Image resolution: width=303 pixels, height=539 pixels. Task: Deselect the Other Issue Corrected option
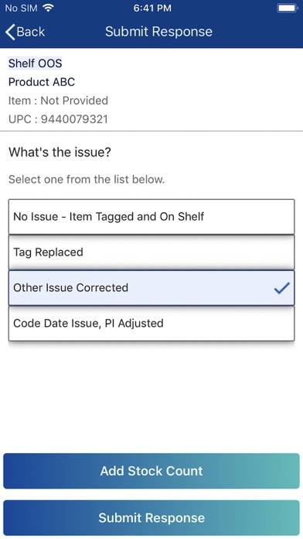[x=151, y=288]
